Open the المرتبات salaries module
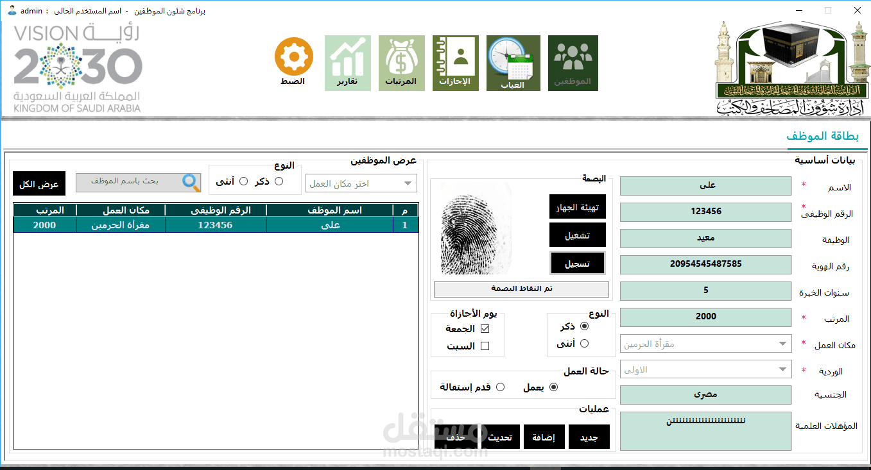The width and height of the screenshot is (871, 470). [x=401, y=62]
